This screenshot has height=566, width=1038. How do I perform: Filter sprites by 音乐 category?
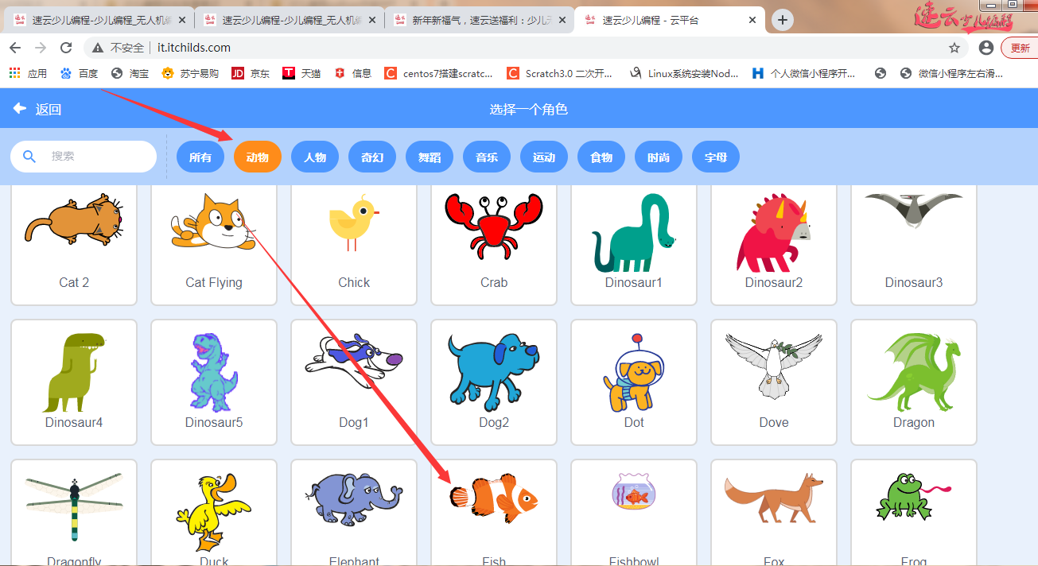486,157
